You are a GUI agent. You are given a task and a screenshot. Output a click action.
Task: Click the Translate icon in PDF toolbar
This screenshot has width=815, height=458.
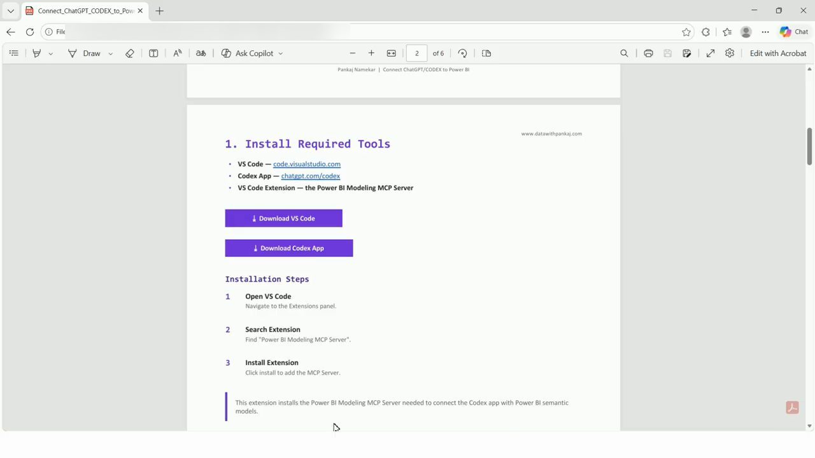point(201,53)
